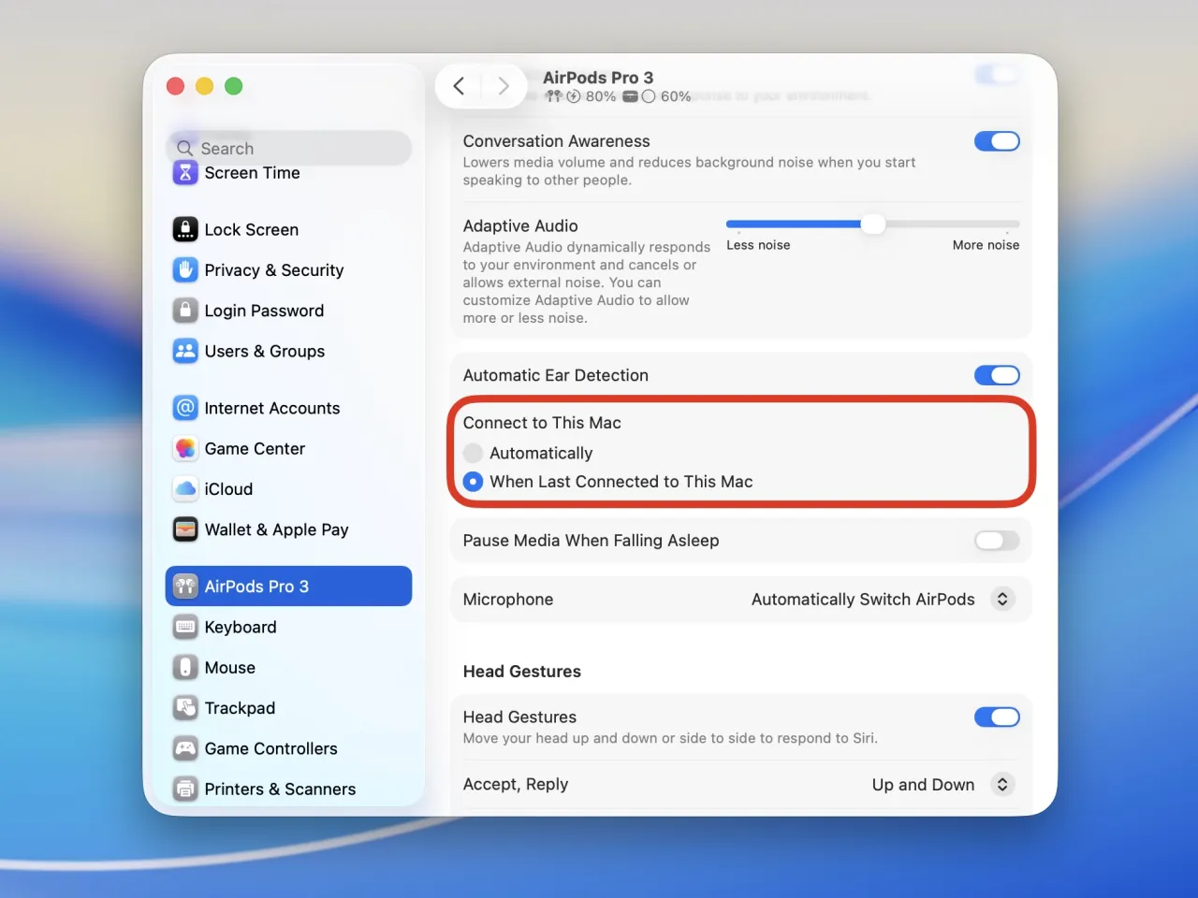Select the Automatically radio button
This screenshot has height=898, width=1198.
click(x=473, y=453)
